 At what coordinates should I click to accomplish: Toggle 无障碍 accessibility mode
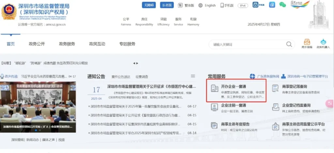[x=149, y=5]
